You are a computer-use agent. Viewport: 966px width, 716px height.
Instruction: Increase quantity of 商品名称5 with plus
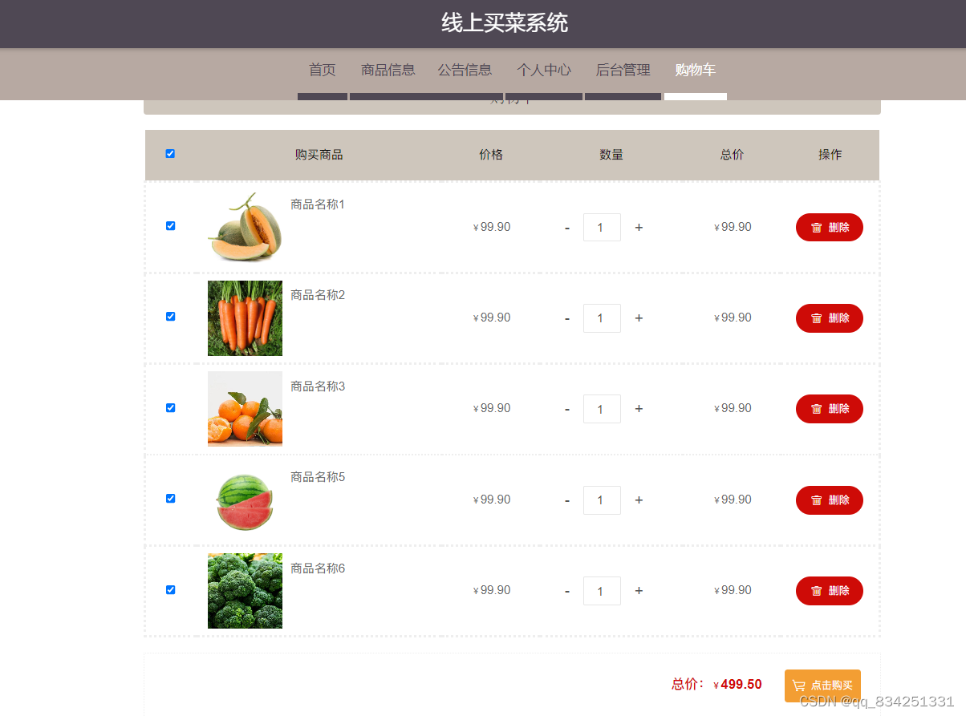pyautogui.click(x=639, y=500)
